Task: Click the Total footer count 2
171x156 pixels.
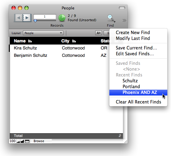Action: [x=120, y=136]
